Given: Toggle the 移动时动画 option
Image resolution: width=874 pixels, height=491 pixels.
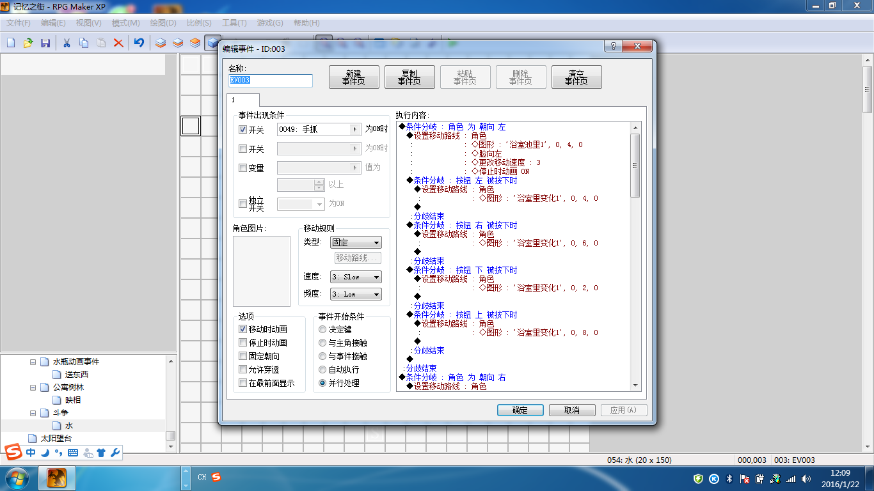Looking at the screenshot, I should pyautogui.click(x=242, y=329).
